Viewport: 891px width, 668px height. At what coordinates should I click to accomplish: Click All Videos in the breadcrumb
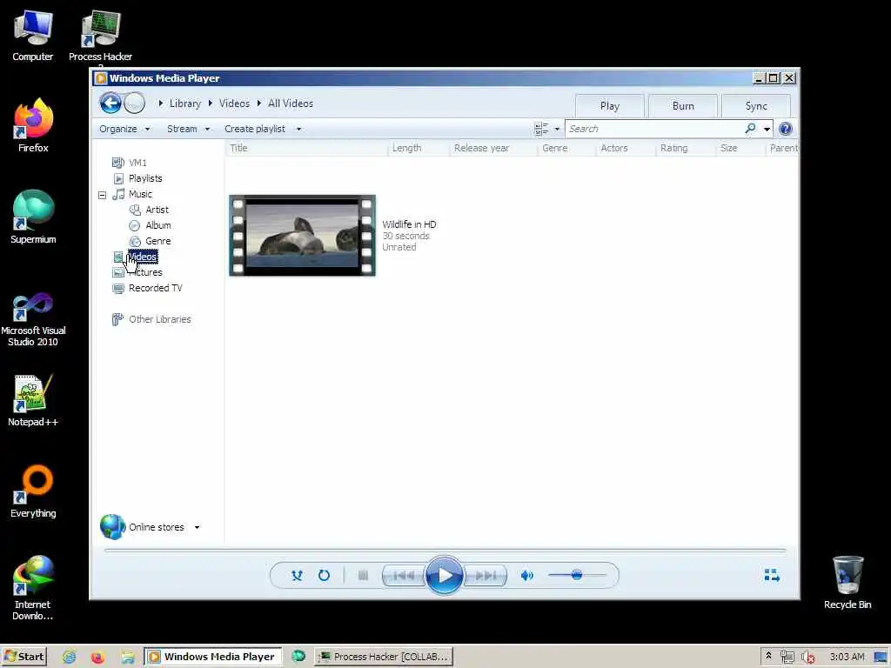click(x=291, y=104)
